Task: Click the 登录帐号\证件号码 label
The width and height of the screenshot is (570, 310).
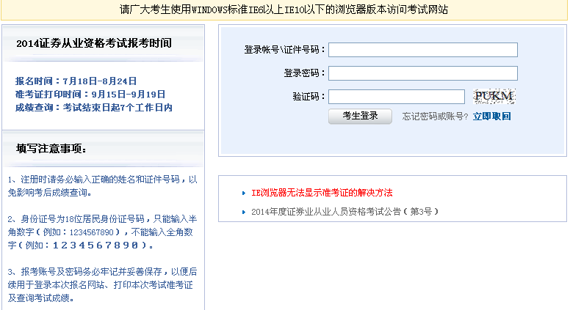Action: [x=284, y=50]
